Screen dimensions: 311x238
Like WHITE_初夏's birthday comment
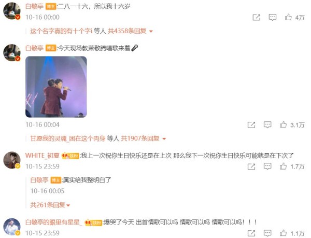[x=283, y=166]
